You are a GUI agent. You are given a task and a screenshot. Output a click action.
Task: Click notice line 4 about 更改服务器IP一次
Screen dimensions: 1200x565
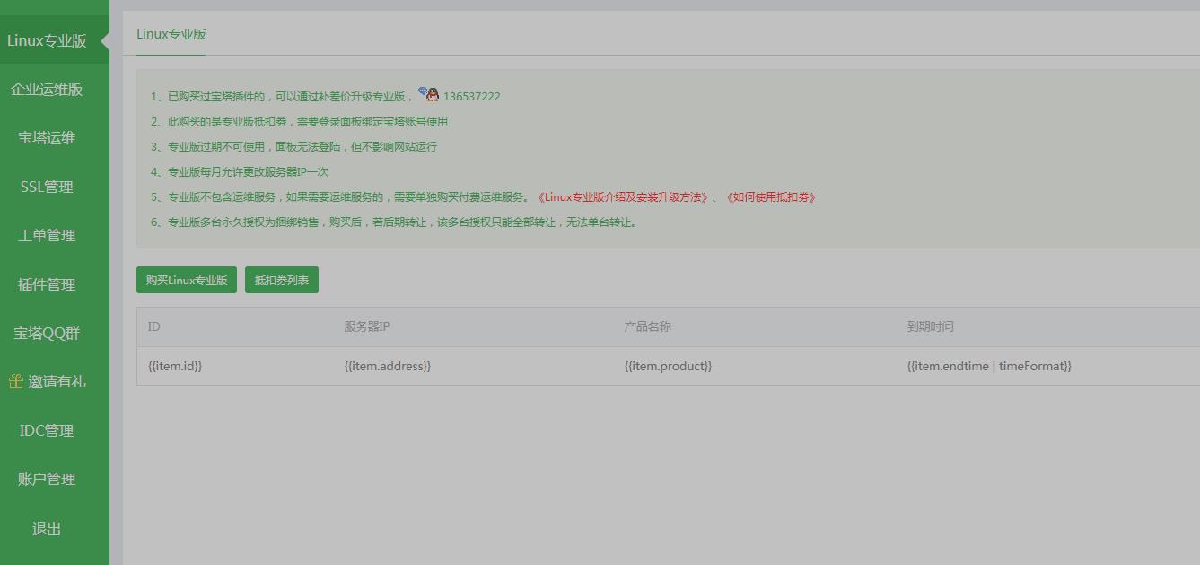[x=240, y=171]
